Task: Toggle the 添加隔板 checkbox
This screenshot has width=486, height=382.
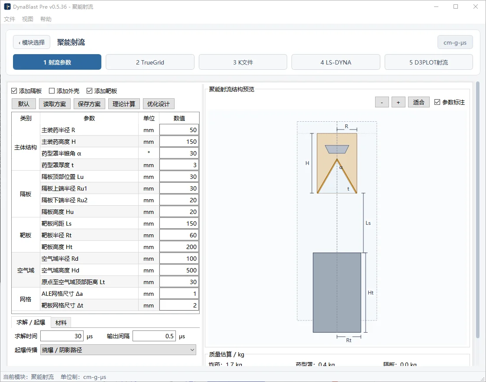Action: (x=14, y=91)
